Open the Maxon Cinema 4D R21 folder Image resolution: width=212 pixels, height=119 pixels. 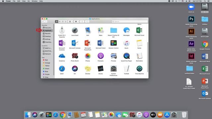tap(113, 30)
